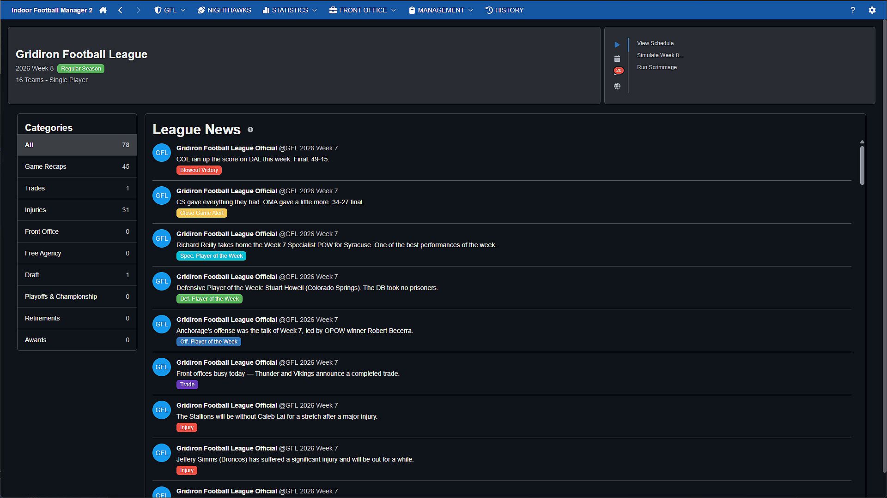The image size is (887, 498).
Task: Click the Spec. Player of the Week tag
Action: [211, 256]
